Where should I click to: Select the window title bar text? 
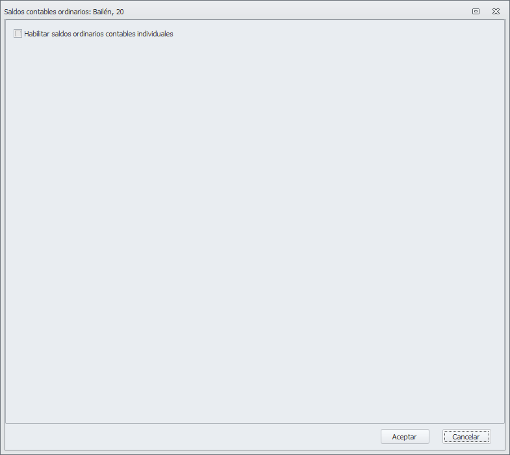click(x=64, y=12)
